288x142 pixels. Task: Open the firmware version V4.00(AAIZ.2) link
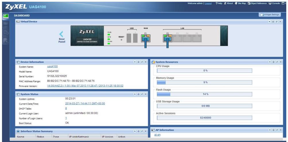pos(85,86)
